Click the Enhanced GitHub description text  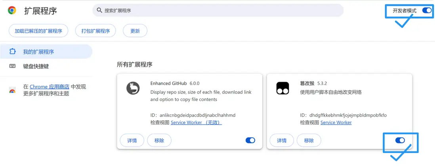point(201,95)
